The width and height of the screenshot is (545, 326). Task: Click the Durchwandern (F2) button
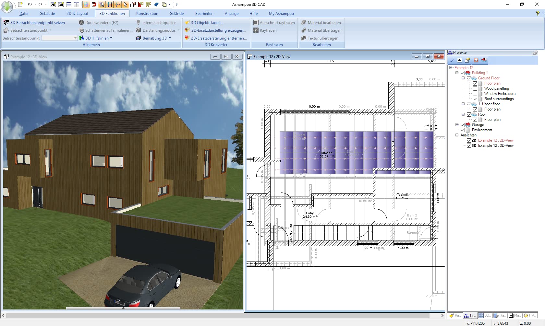point(99,23)
